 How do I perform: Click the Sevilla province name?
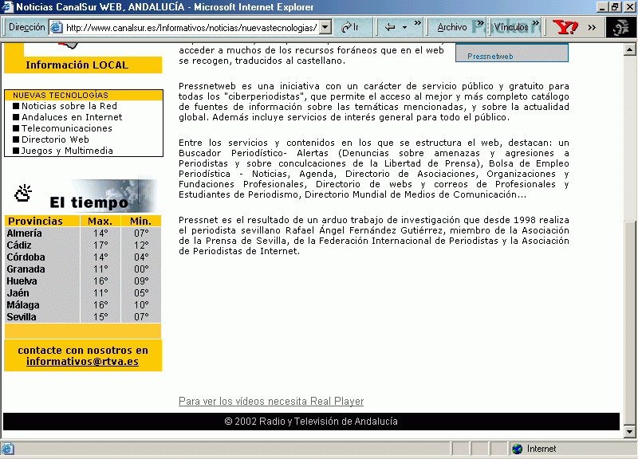22,316
